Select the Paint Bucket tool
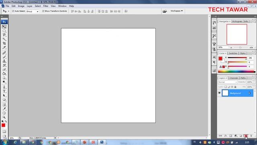The image size is (257, 145). (x=4, y=74)
